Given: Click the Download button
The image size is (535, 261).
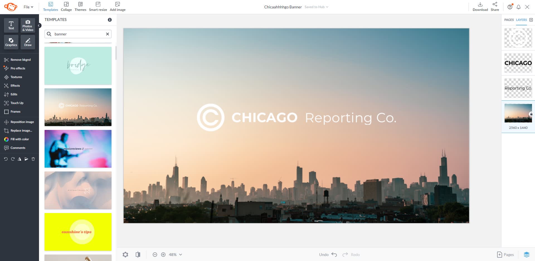Looking at the screenshot, I should point(480,7).
